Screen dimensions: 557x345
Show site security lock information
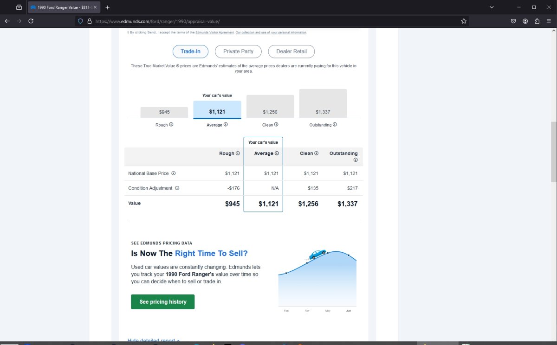tap(90, 21)
